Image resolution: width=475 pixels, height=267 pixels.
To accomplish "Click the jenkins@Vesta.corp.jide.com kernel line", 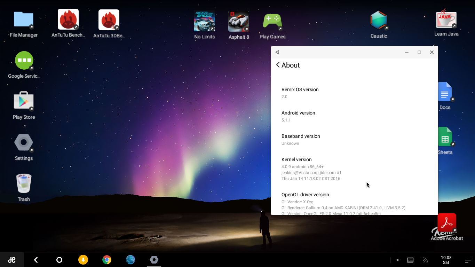I will tap(311, 173).
